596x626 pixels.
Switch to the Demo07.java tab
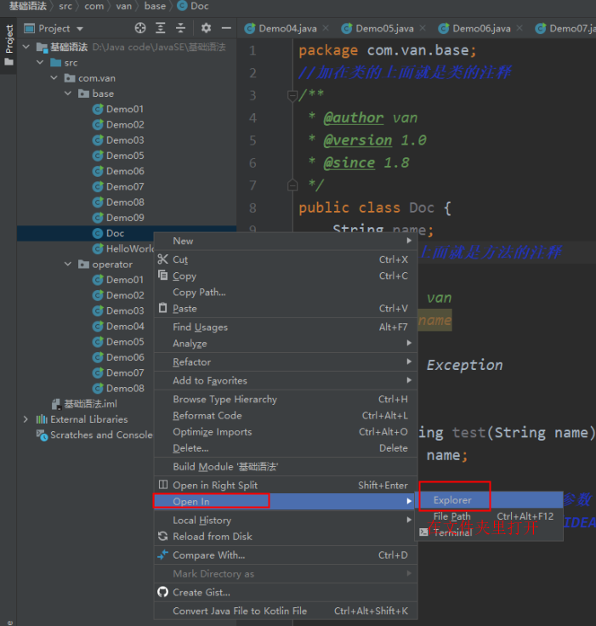pyautogui.click(x=565, y=28)
